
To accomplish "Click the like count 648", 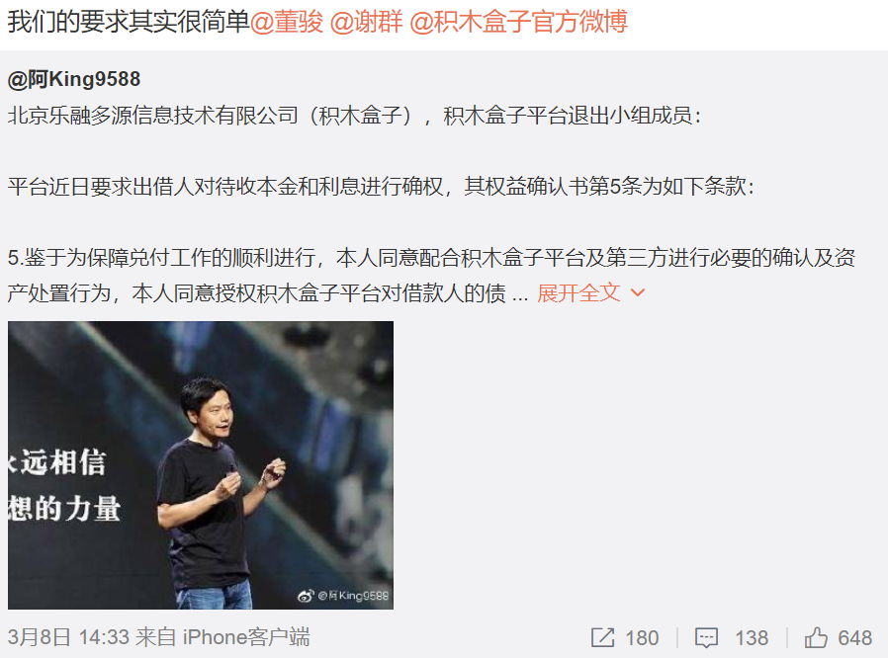I will point(855,638).
